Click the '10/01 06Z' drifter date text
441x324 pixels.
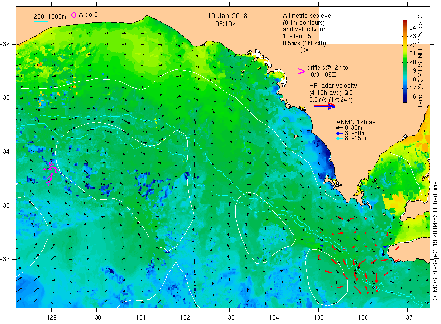[x=321, y=75]
